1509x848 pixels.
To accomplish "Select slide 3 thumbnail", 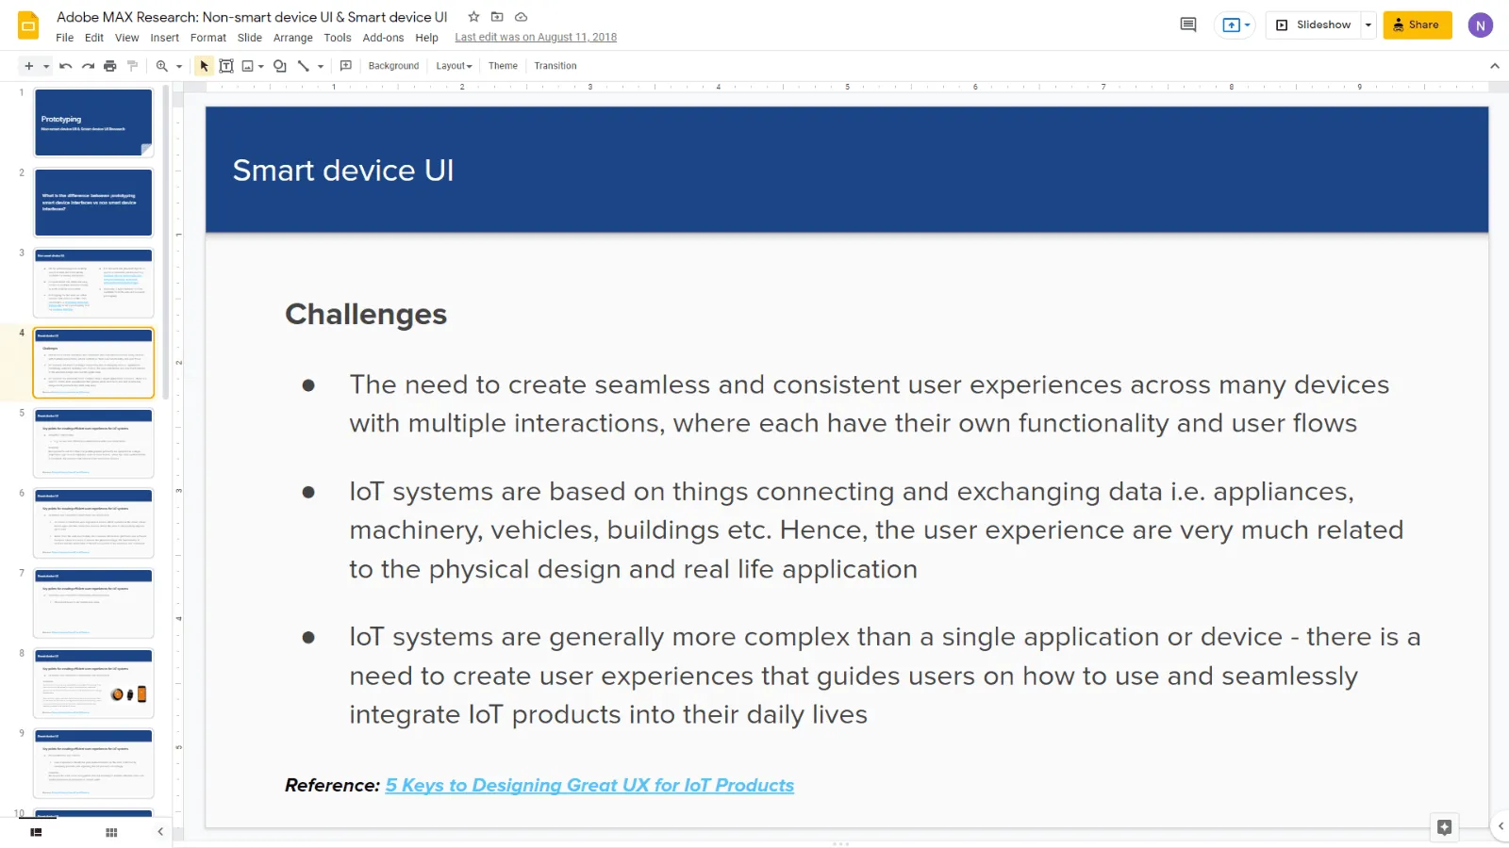I will [x=93, y=283].
